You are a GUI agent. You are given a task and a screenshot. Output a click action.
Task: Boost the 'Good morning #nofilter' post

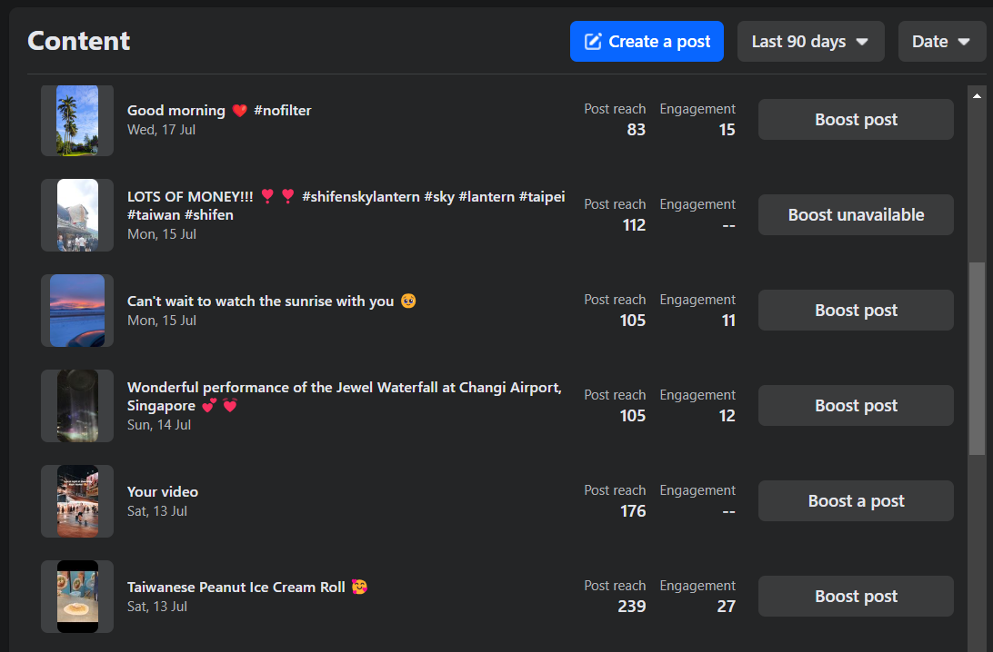pyautogui.click(x=856, y=120)
